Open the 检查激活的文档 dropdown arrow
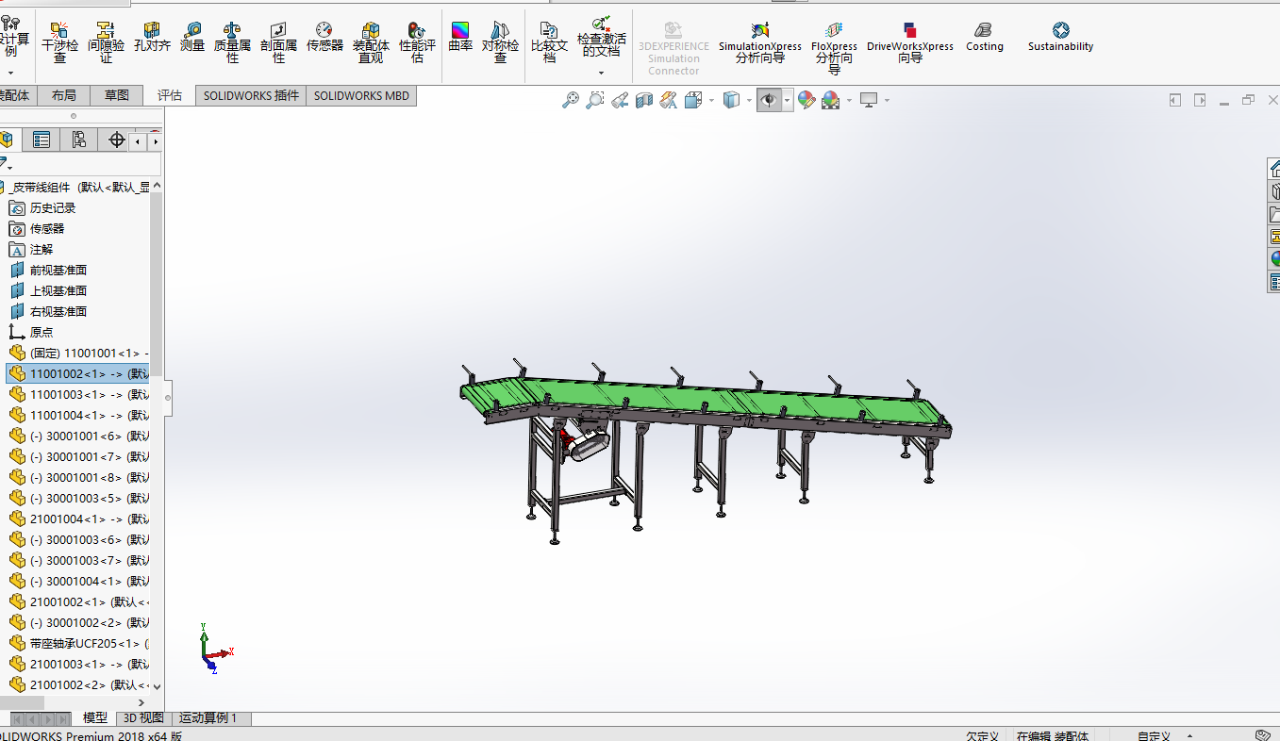1280x741 pixels. 601,73
